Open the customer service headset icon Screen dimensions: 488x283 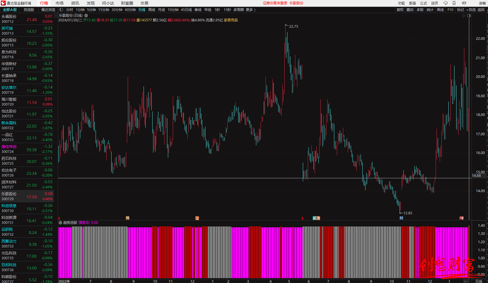click(x=446, y=3)
